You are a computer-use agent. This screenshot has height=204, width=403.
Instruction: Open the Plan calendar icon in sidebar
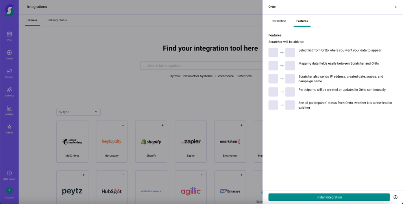pyautogui.click(x=9, y=34)
